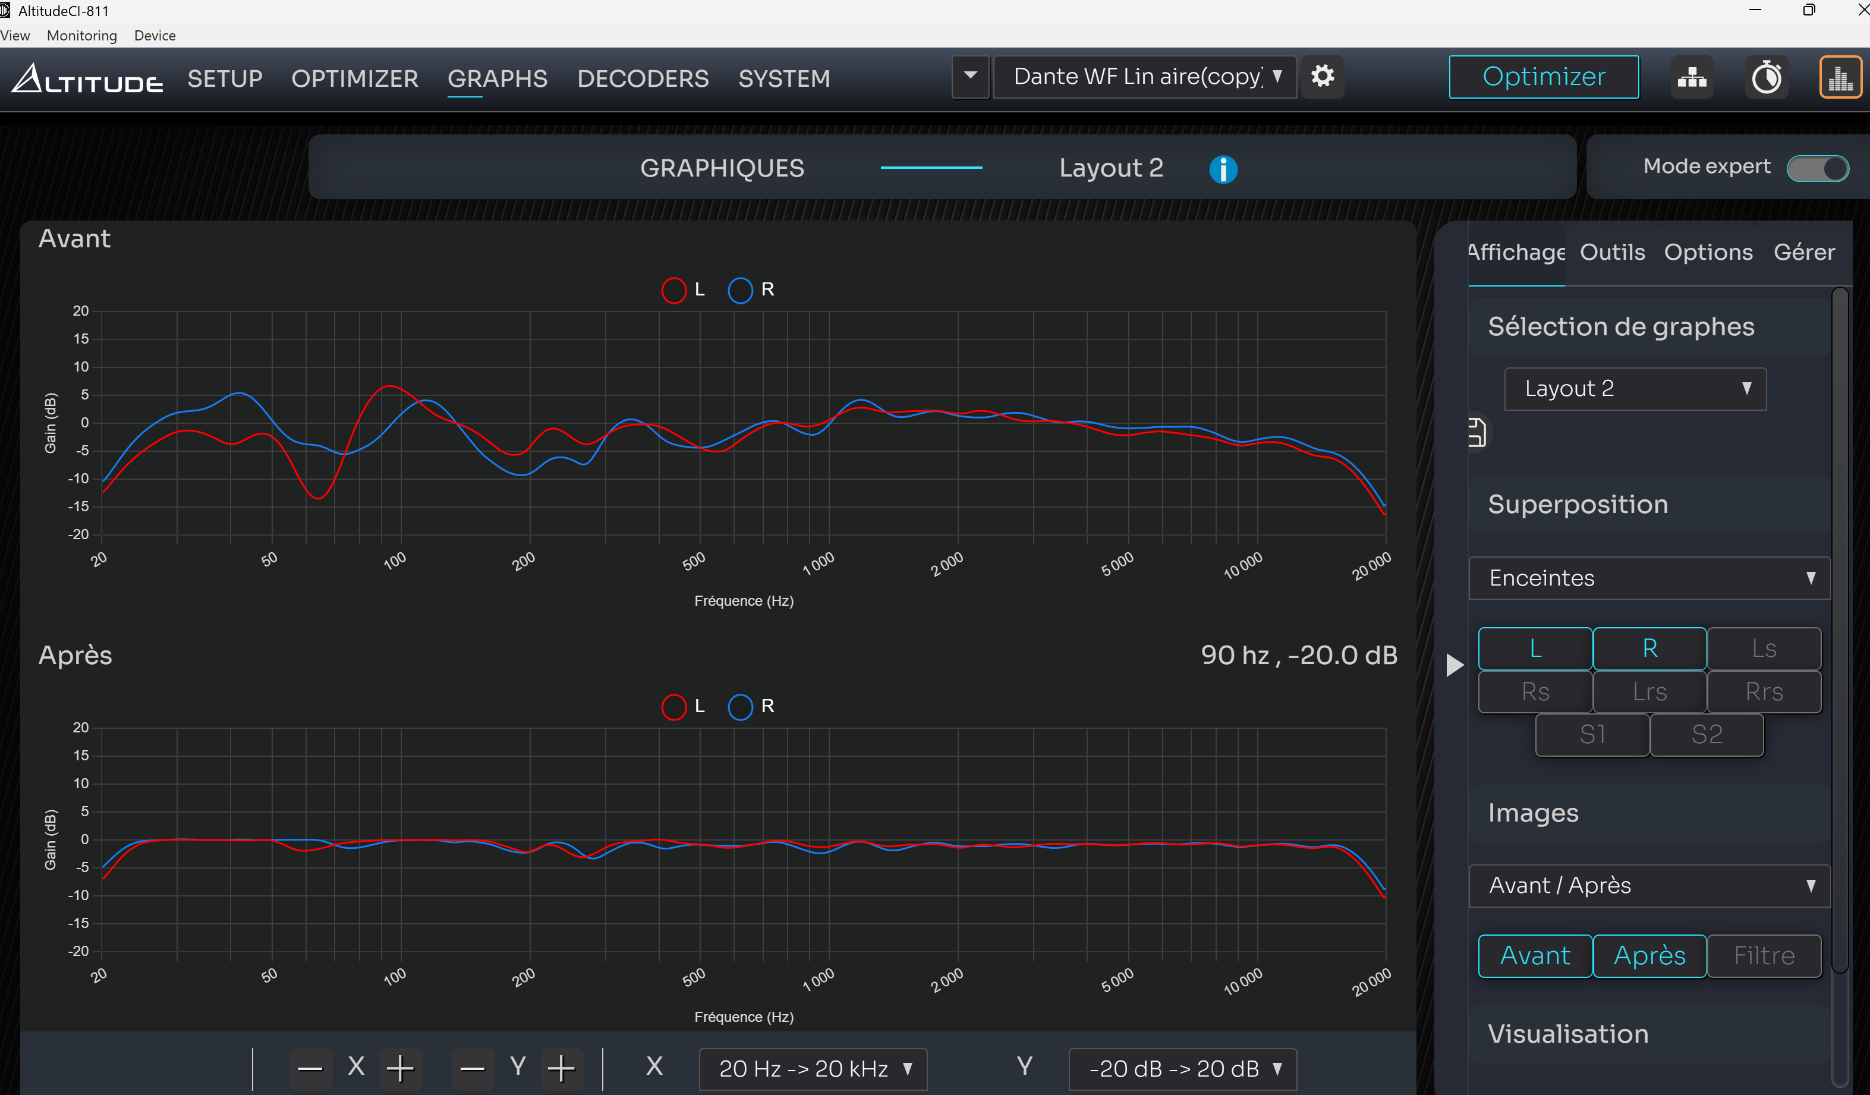
Task: Zoom in Y axis with plus
Action: point(562,1069)
